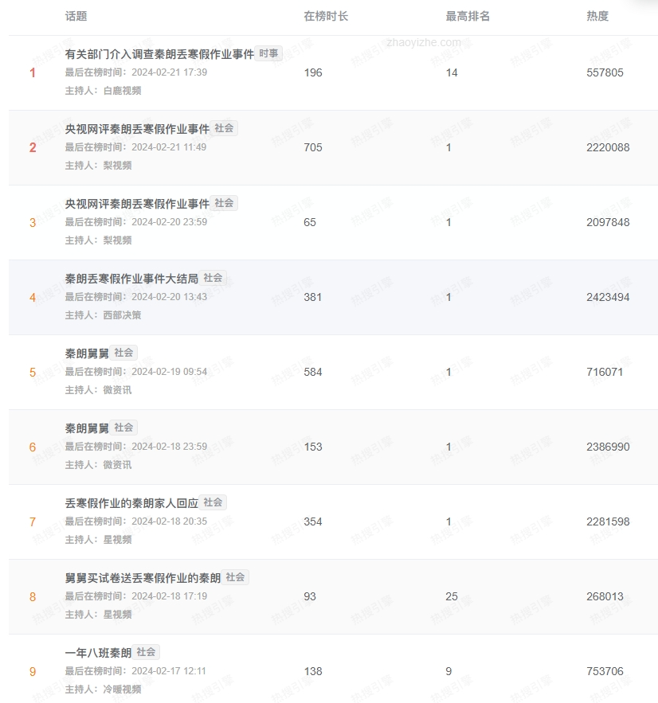
Task: Open the "丢寒假作业的秦朗家人回应" topic
Action: point(131,503)
